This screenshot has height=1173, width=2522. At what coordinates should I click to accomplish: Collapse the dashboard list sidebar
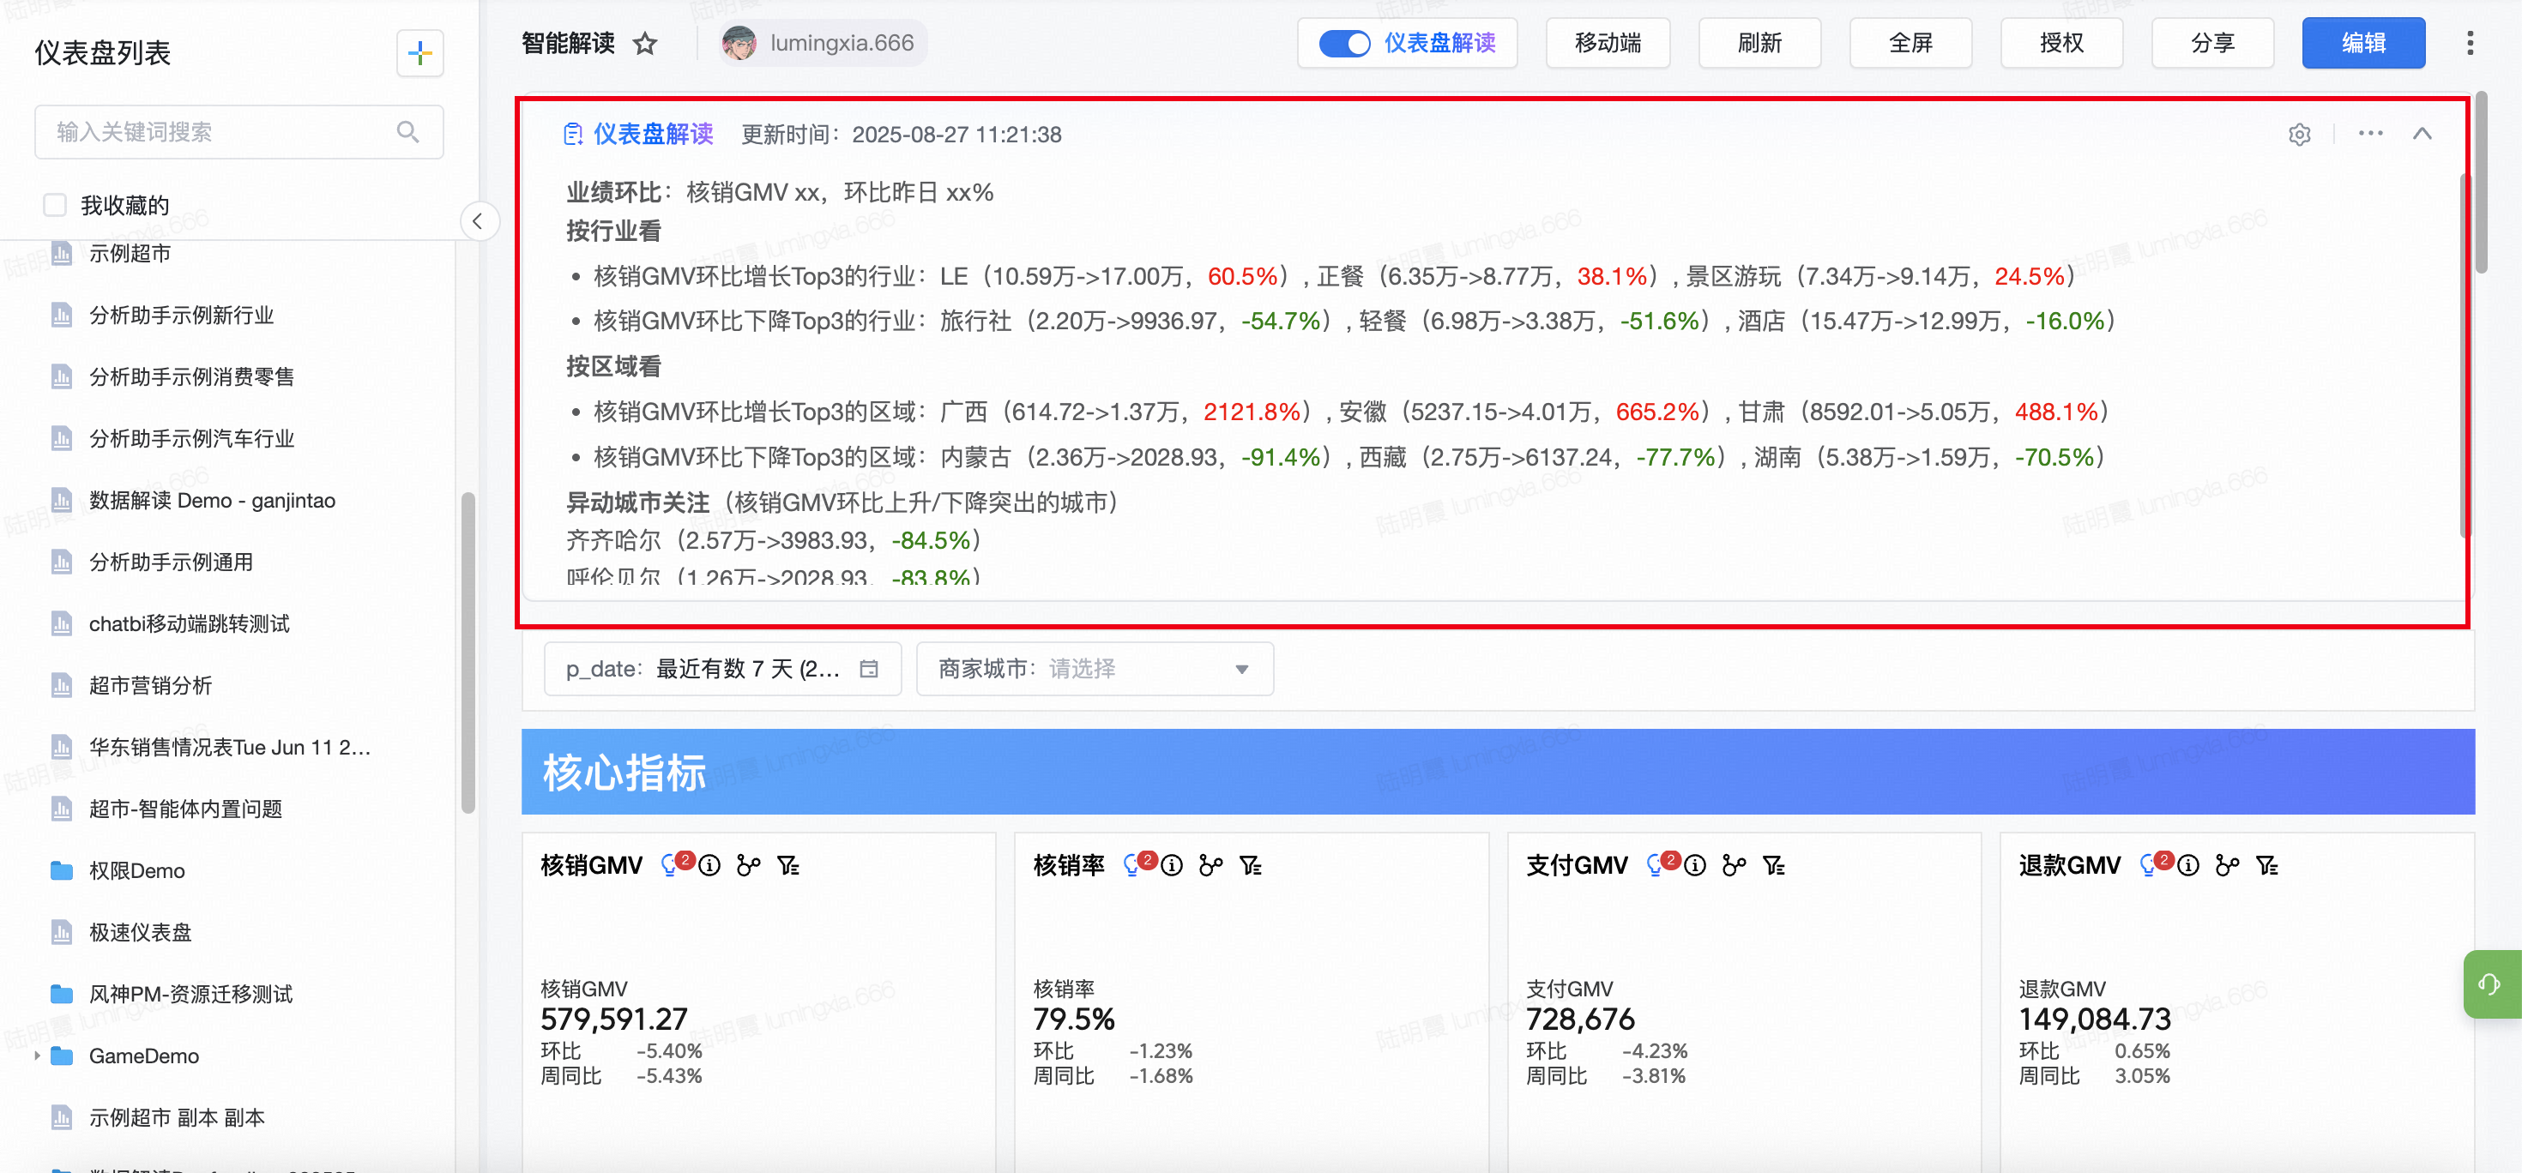[478, 221]
